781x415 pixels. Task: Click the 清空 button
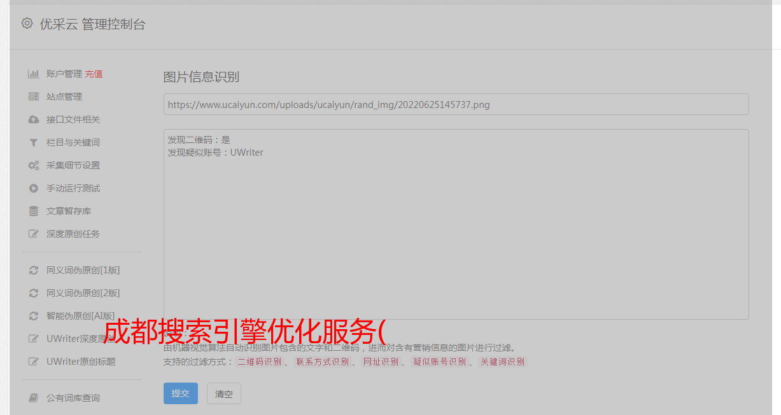click(224, 393)
